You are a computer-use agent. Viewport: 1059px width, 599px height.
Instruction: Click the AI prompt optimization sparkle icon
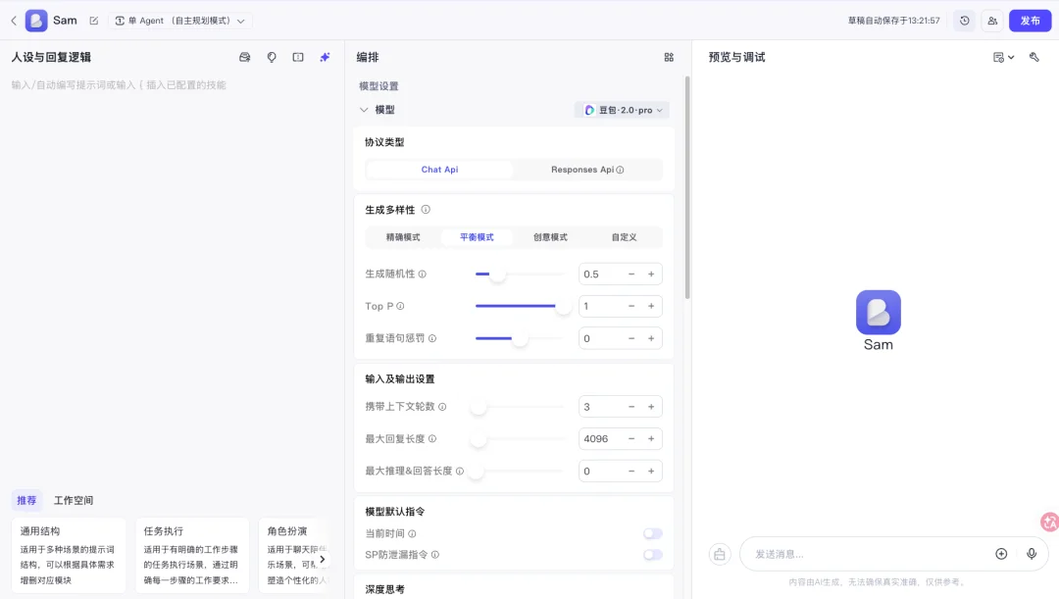pyautogui.click(x=325, y=57)
